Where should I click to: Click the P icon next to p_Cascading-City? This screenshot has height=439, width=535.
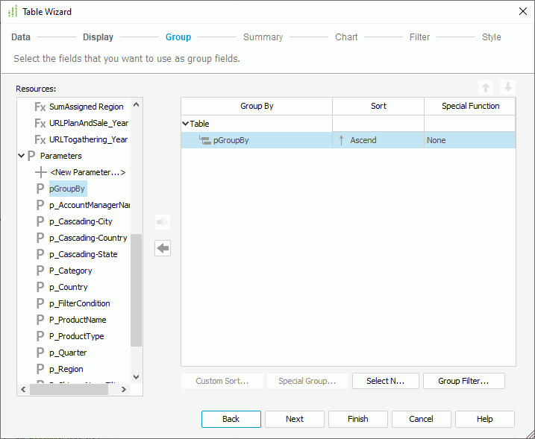[x=40, y=221]
